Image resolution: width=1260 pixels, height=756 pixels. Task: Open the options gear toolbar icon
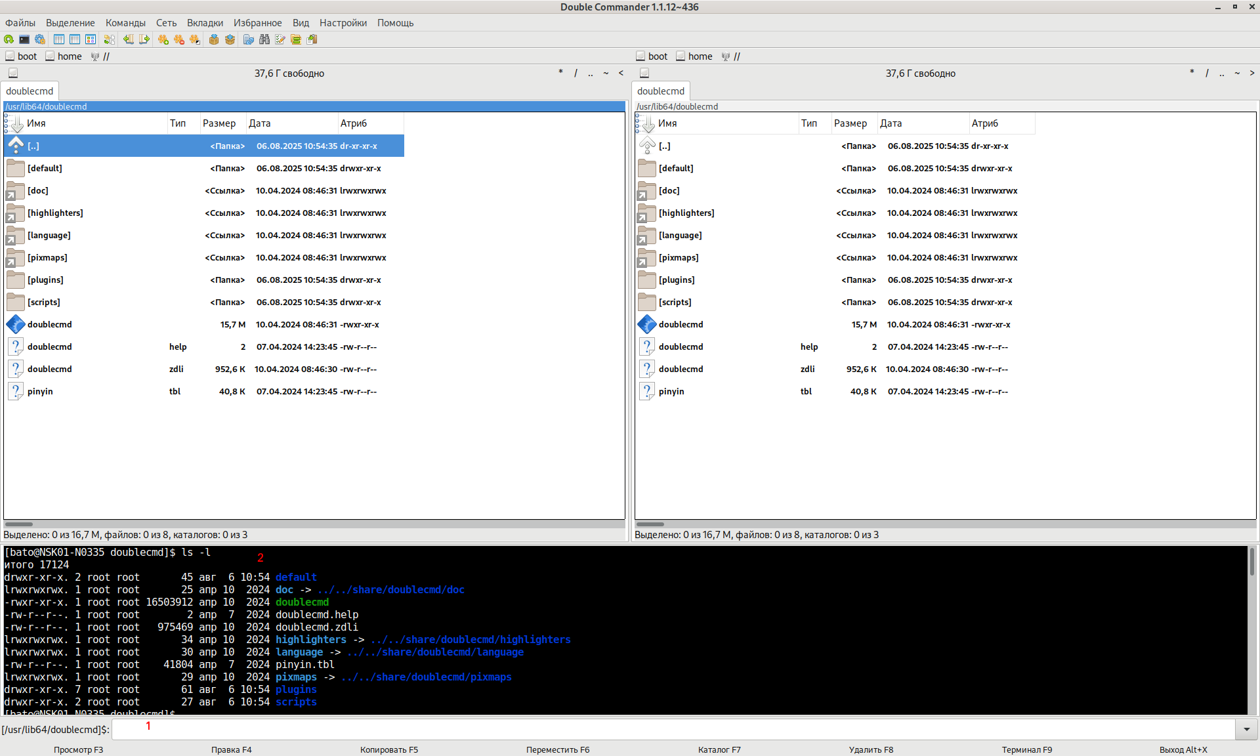click(x=40, y=39)
